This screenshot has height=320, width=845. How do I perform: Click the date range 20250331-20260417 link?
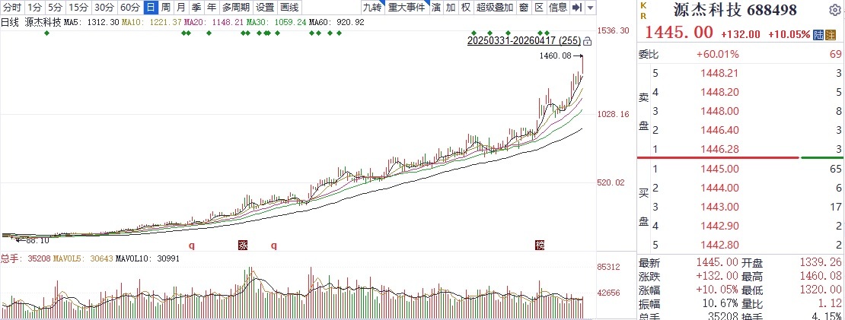(524, 40)
